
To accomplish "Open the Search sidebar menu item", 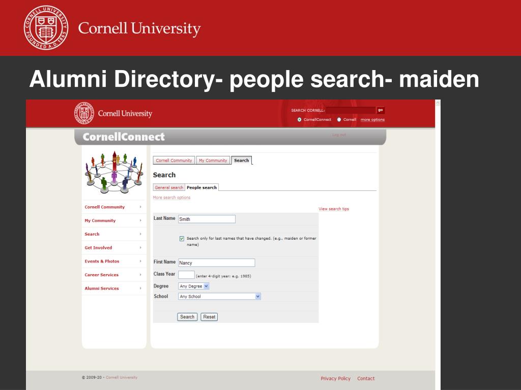I will pos(92,234).
